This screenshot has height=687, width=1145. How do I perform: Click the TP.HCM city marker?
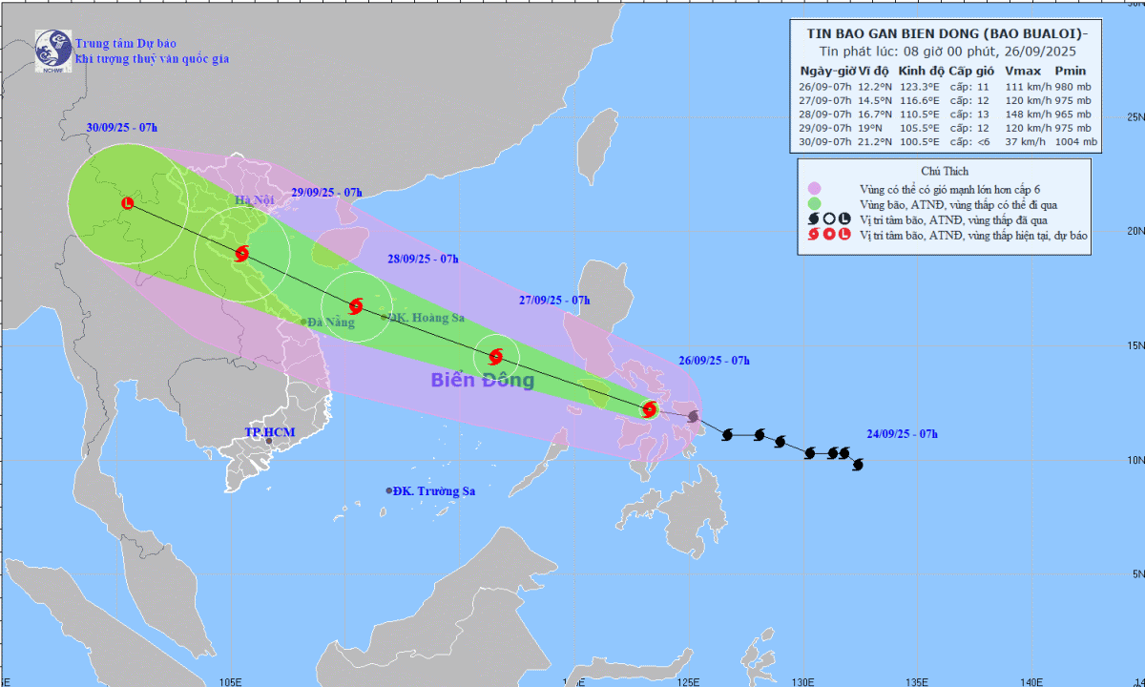pos(269,441)
